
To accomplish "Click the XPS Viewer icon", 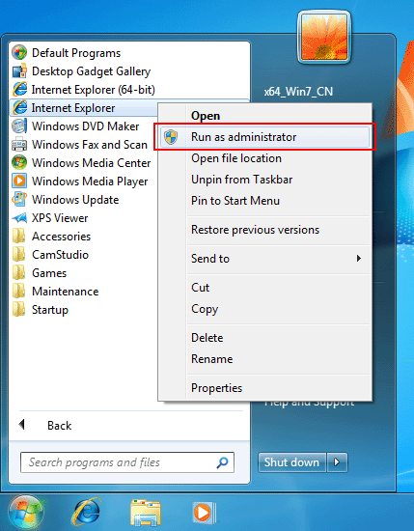I will (x=19, y=218).
